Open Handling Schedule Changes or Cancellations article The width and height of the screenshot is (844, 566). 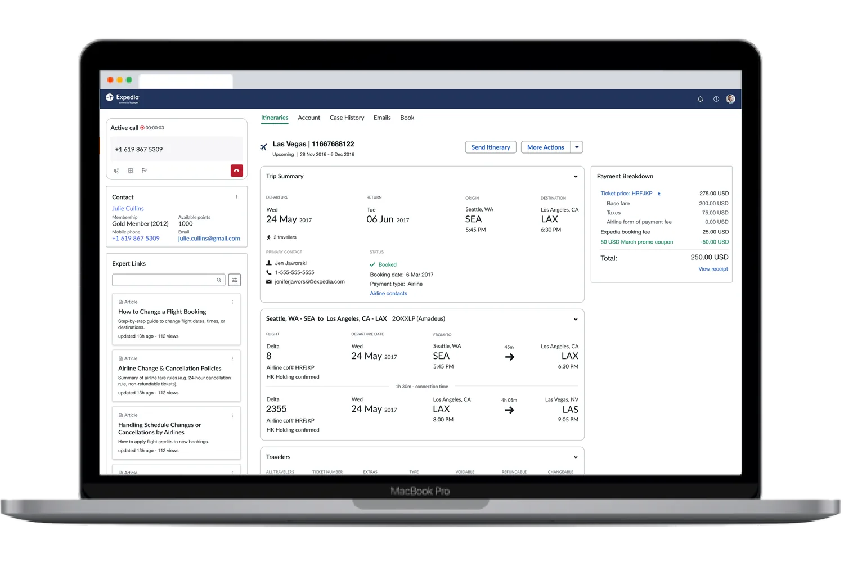(159, 429)
